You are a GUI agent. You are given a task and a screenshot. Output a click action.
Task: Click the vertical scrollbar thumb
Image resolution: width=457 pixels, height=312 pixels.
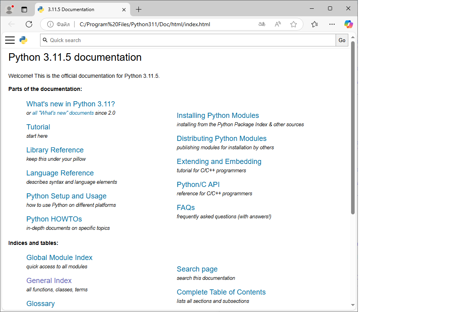coord(353,128)
